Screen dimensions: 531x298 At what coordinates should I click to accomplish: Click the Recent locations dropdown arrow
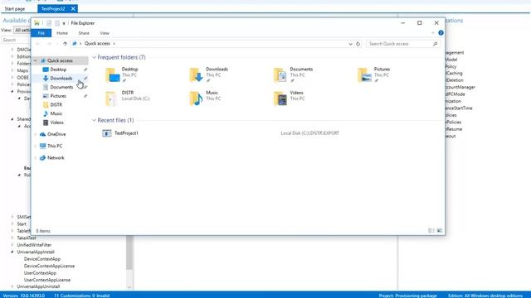[x=57, y=44]
